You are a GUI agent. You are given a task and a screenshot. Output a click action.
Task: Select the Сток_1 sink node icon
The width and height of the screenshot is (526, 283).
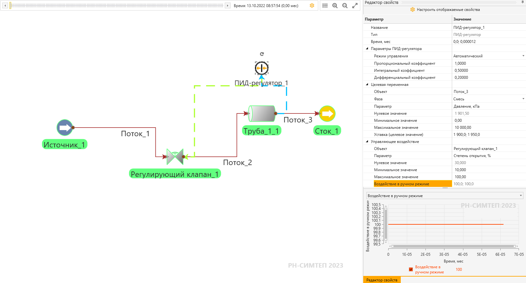pos(327,113)
